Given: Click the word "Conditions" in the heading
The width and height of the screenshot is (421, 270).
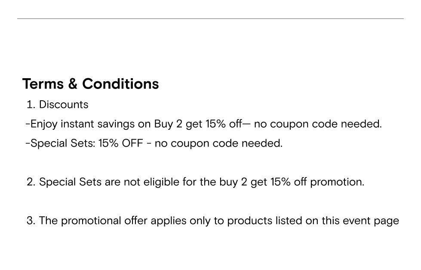Looking at the screenshot, I should coord(120,84).
